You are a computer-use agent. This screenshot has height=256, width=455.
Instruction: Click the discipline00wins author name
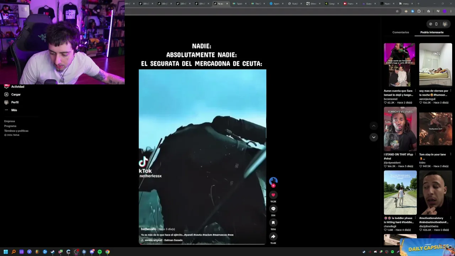click(x=429, y=226)
